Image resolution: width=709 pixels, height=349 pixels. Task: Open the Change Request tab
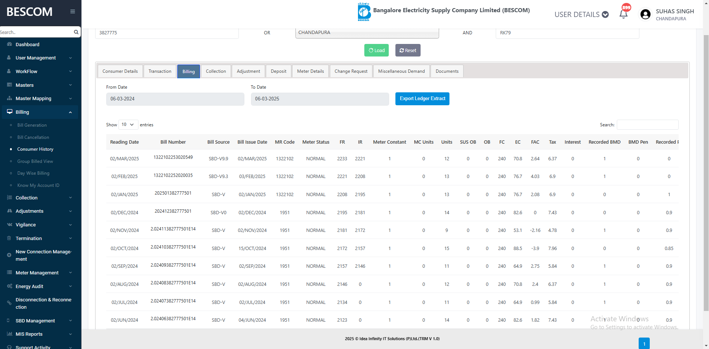(x=351, y=71)
